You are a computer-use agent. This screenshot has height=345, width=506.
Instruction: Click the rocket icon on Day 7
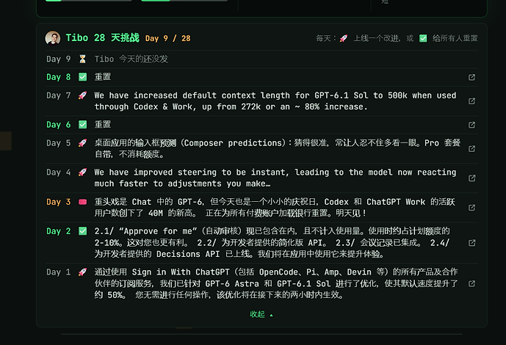click(82, 95)
